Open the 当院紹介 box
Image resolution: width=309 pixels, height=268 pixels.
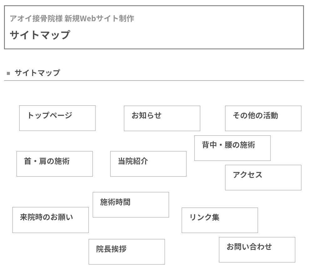pos(148,164)
